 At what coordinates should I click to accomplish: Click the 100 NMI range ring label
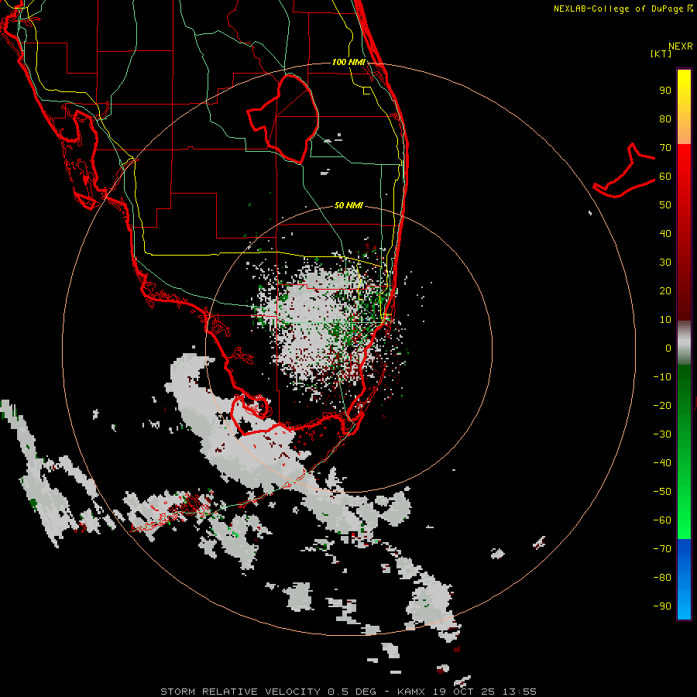click(348, 62)
